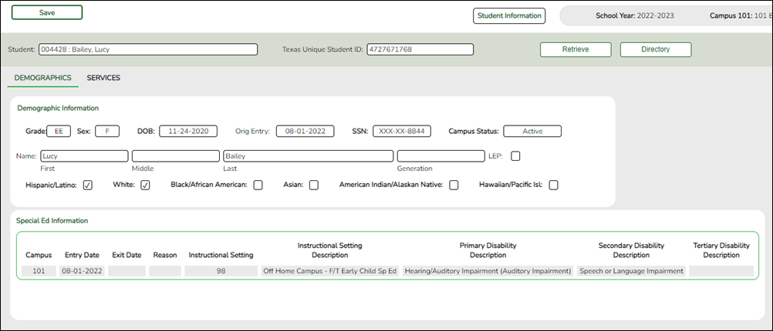Click the 'Entry Date' column header

(83, 256)
